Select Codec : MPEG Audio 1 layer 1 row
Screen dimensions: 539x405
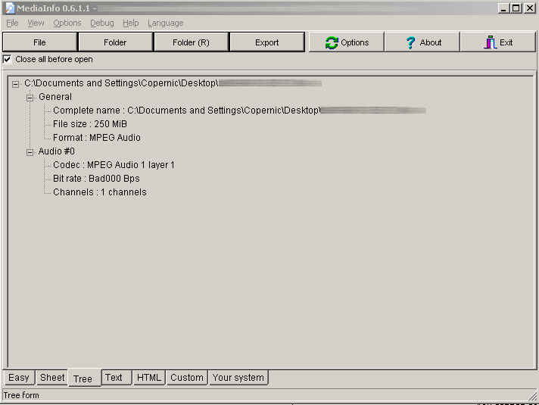coord(114,165)
